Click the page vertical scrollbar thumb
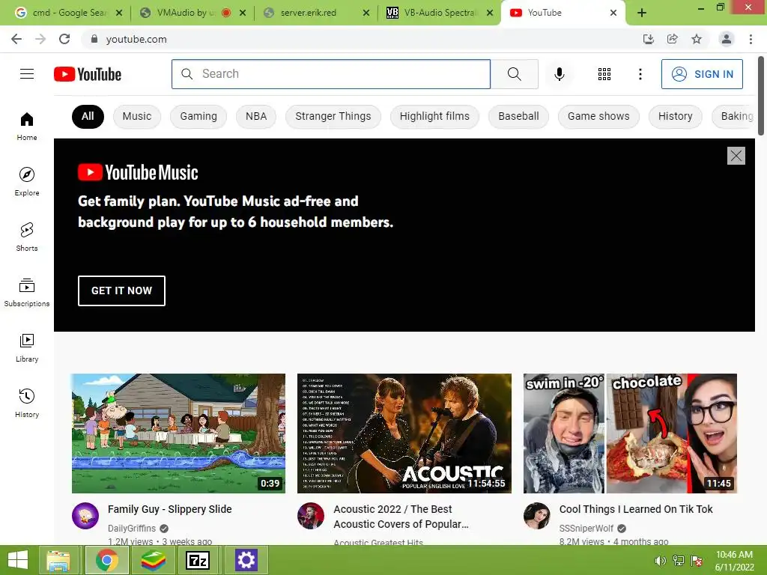767x575 pixels. point(761,96)
